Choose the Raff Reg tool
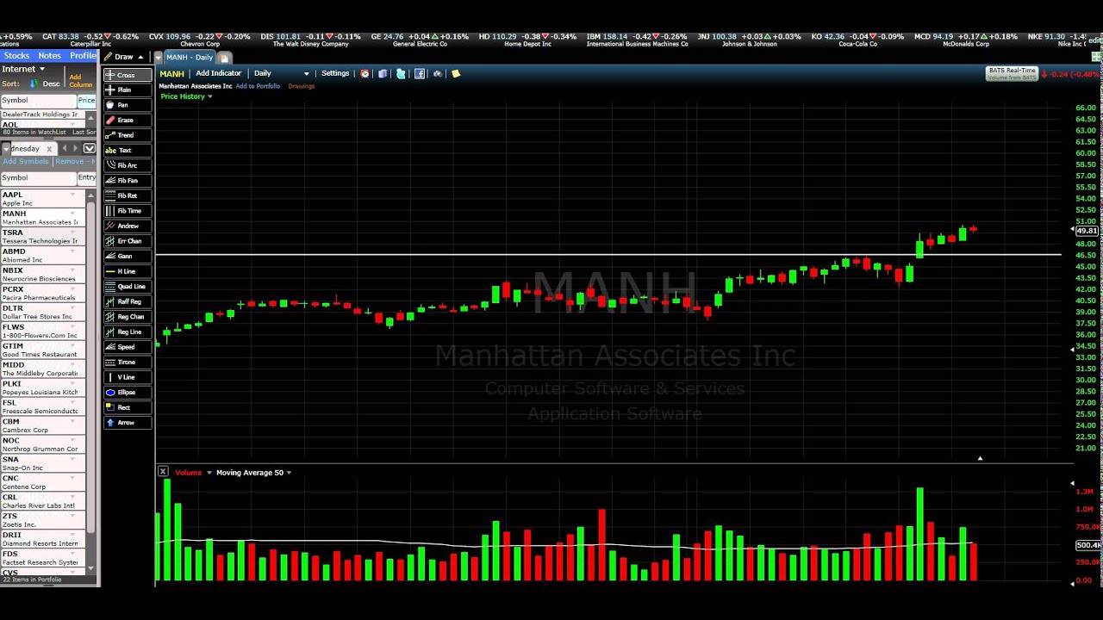This screenshot has width=1103, height=620. [x=128, y=301]
